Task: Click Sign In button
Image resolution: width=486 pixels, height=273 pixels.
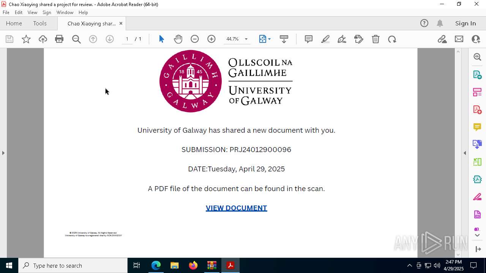Action: [465, 23]
